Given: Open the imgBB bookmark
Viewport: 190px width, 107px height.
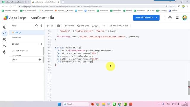Looking at the screenshot, I should pos(79,11).
